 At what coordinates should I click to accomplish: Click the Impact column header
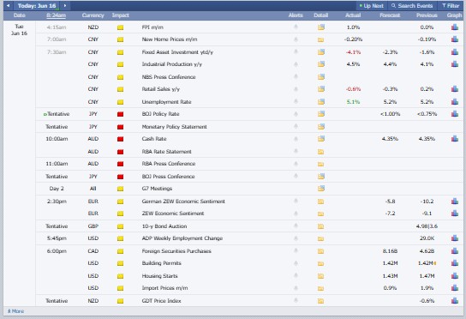click(x=121, y=15)
